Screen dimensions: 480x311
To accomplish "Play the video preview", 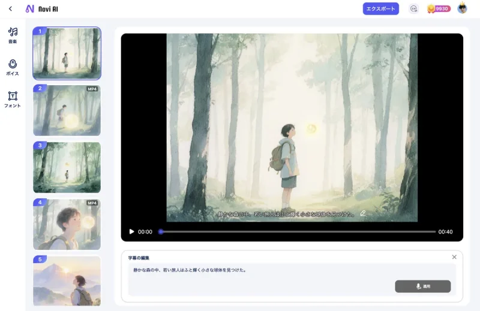I will tap(131, 232).
